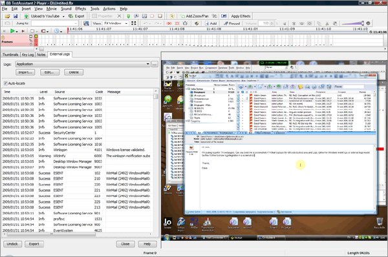Viewport: 388px width, 257px height.
Task: Click the Delete log button
Action: [x=74, y=72]
